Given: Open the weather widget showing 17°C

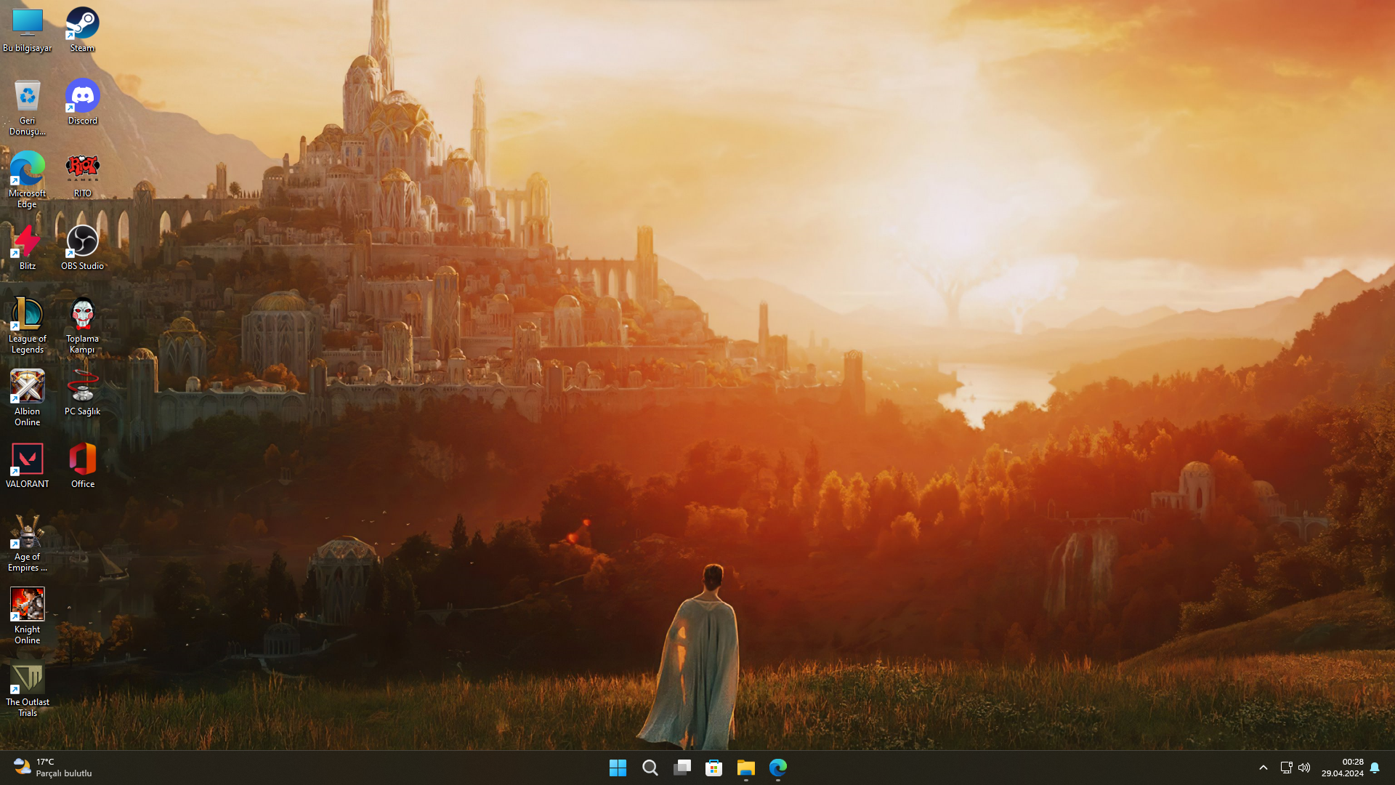Looking at the screenshot, I should click(x=52, y=768).
